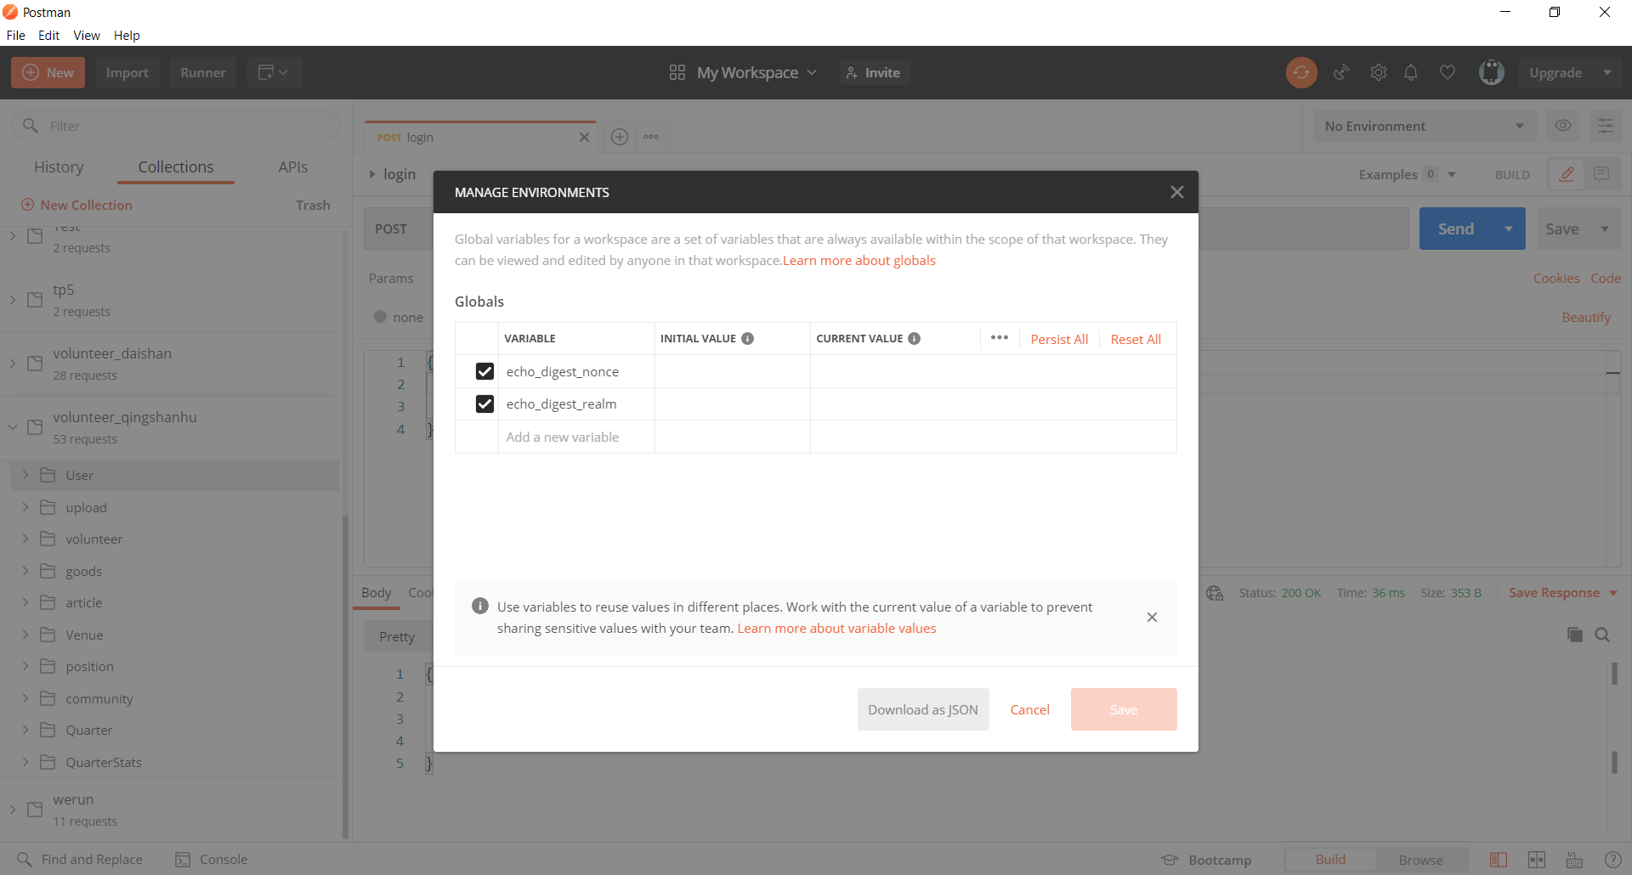1632x875 pixels.
Task: Click the sync status icon in header
Action: click(x=1300, y=73)
